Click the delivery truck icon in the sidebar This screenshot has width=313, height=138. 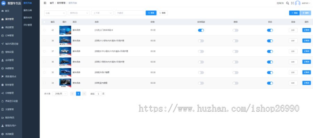[x=2, y=118]
